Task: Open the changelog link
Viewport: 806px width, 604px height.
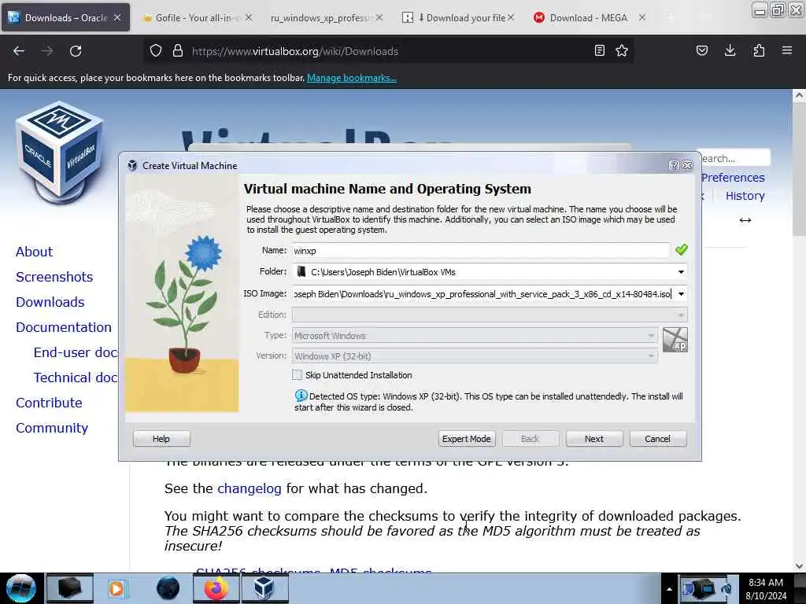Action: (250, 488)
